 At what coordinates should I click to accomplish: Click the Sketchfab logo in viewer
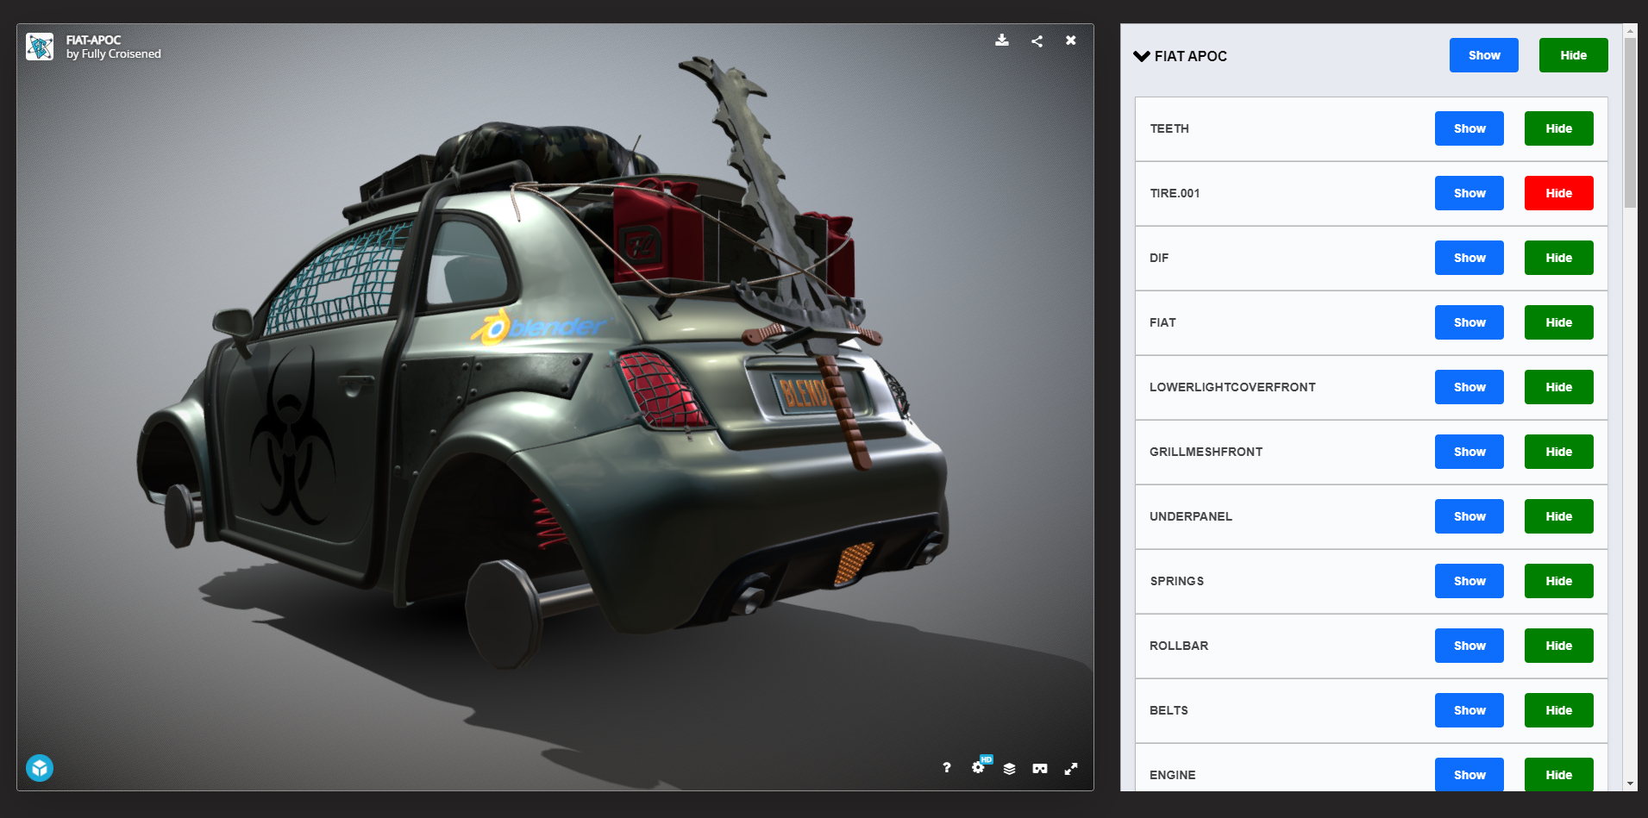[40, 767]
